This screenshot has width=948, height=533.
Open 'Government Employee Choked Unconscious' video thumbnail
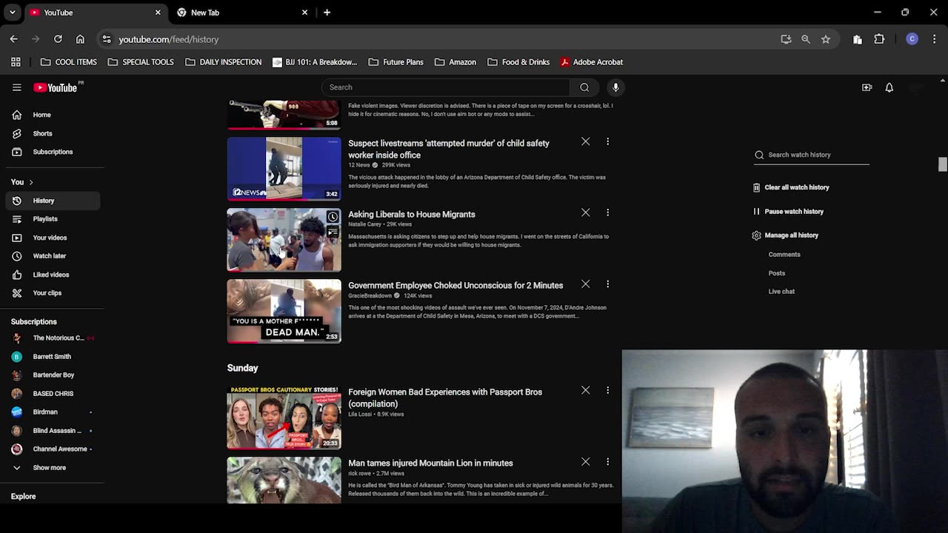284,311
